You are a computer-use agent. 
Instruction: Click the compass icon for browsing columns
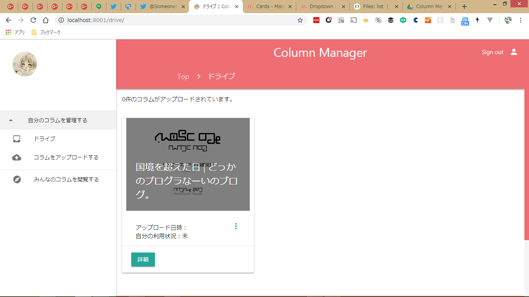point(17,179)
